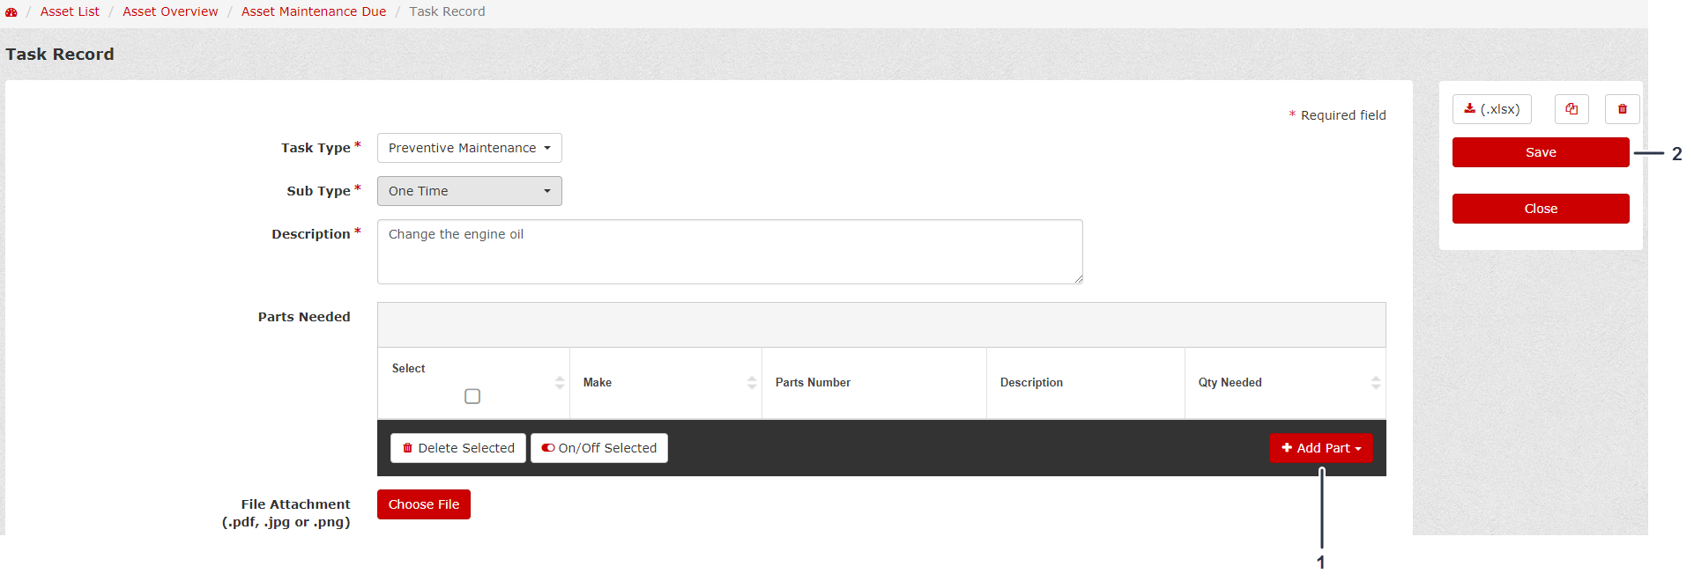Go to Asset List breadcrumb
This screenshot has height=581, width=1694.
coord(70,11)
